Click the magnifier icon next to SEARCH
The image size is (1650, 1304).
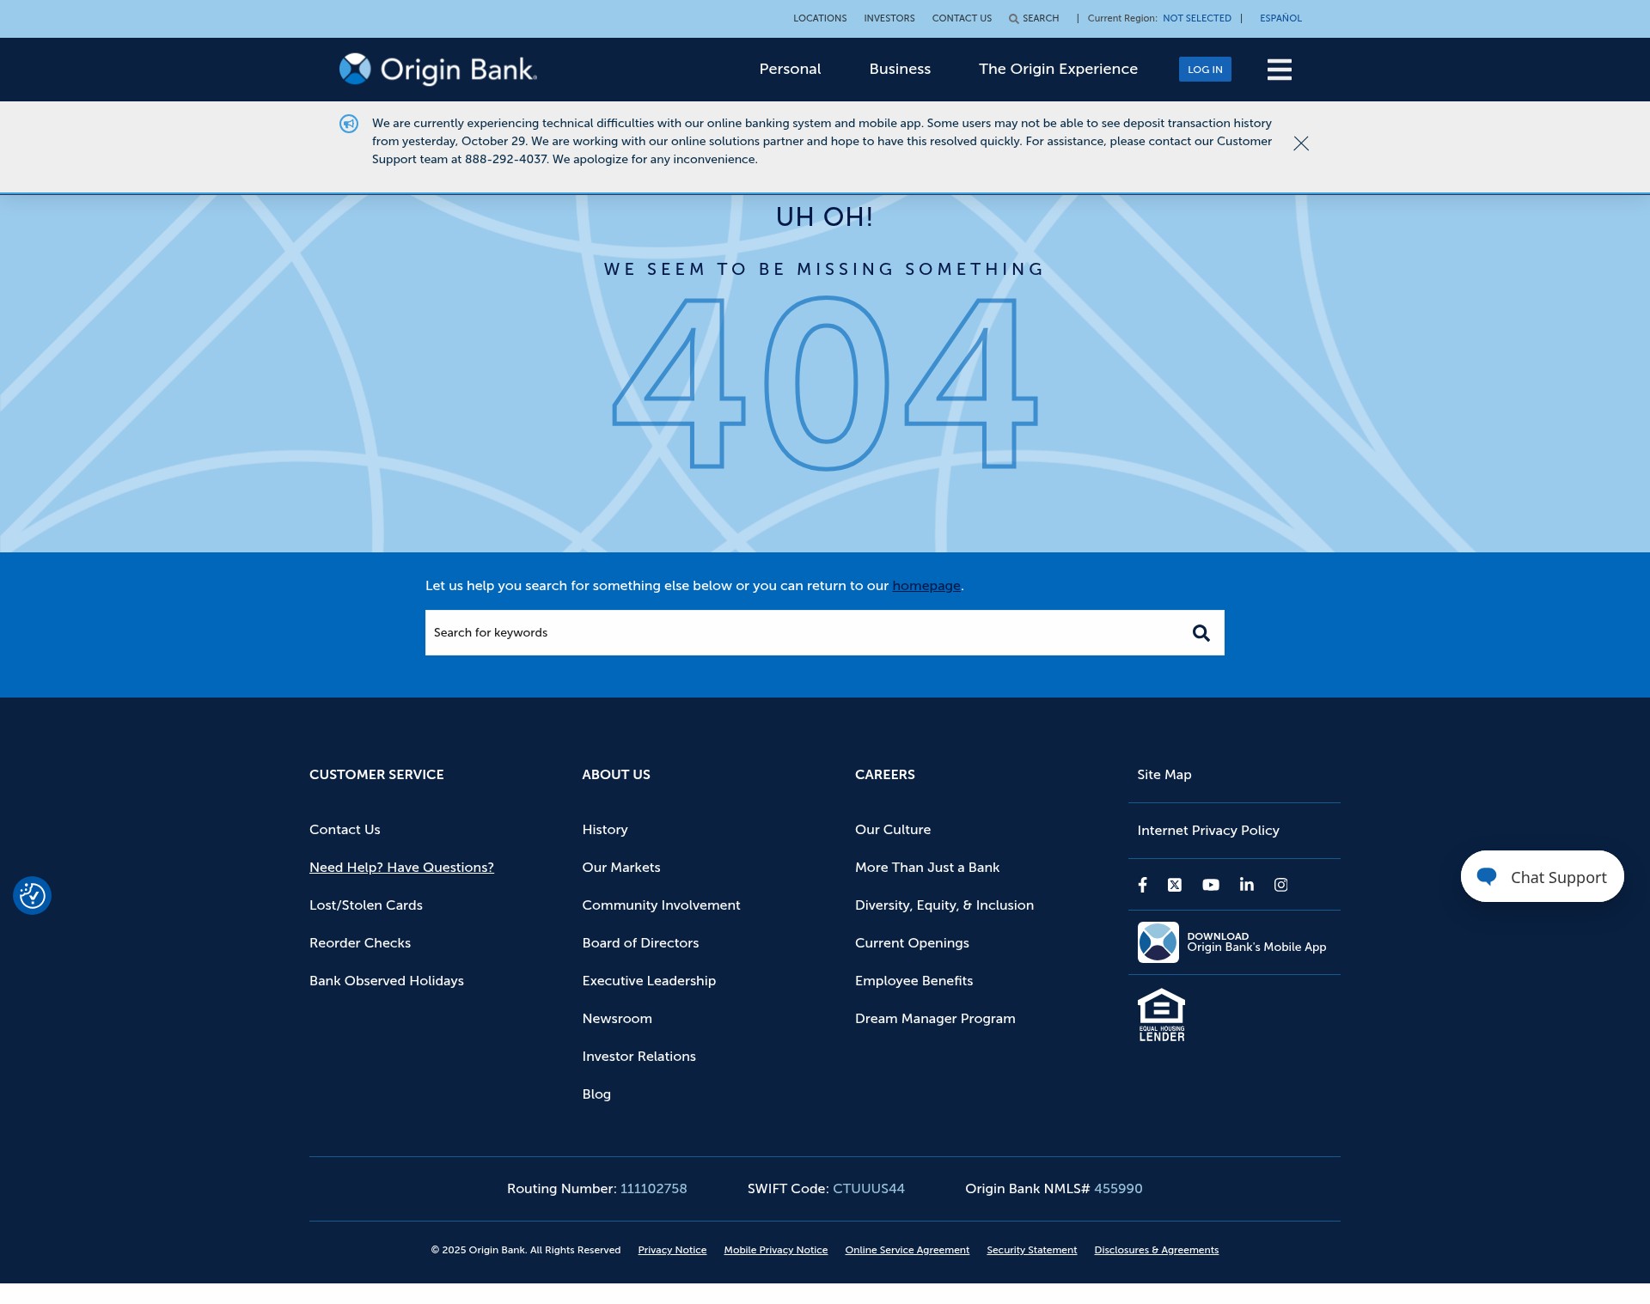(x=1014, y=19)
